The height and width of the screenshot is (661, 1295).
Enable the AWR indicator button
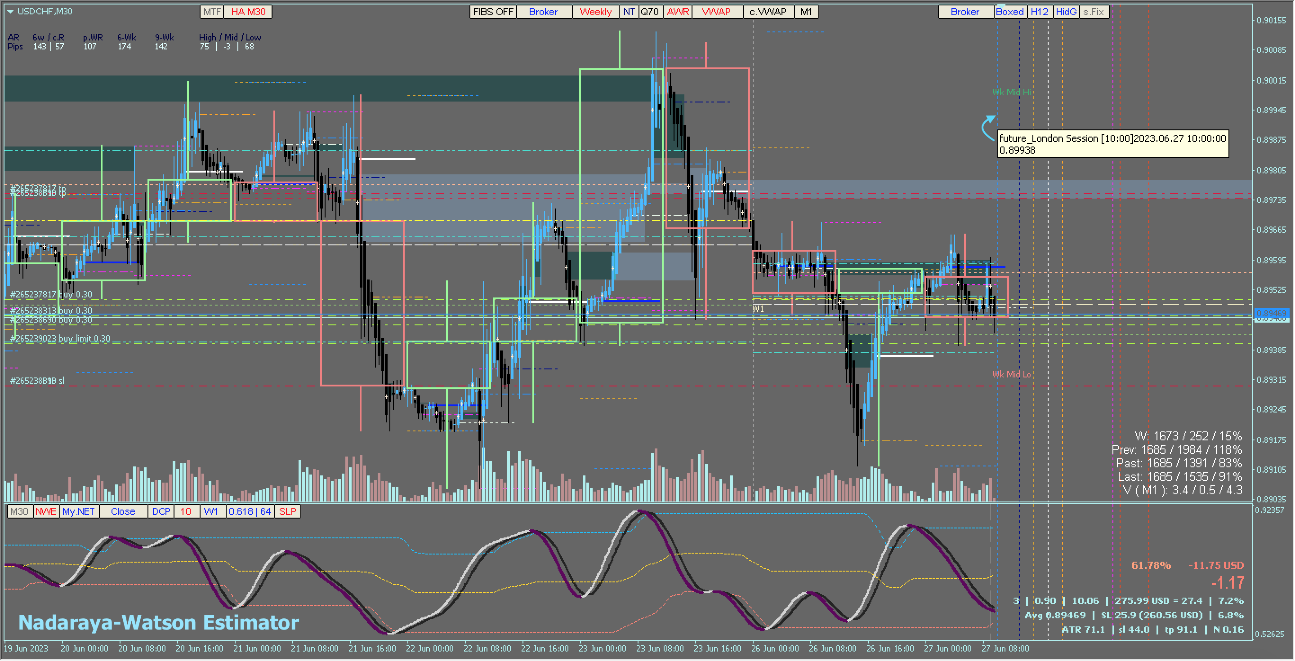point(678,12)
